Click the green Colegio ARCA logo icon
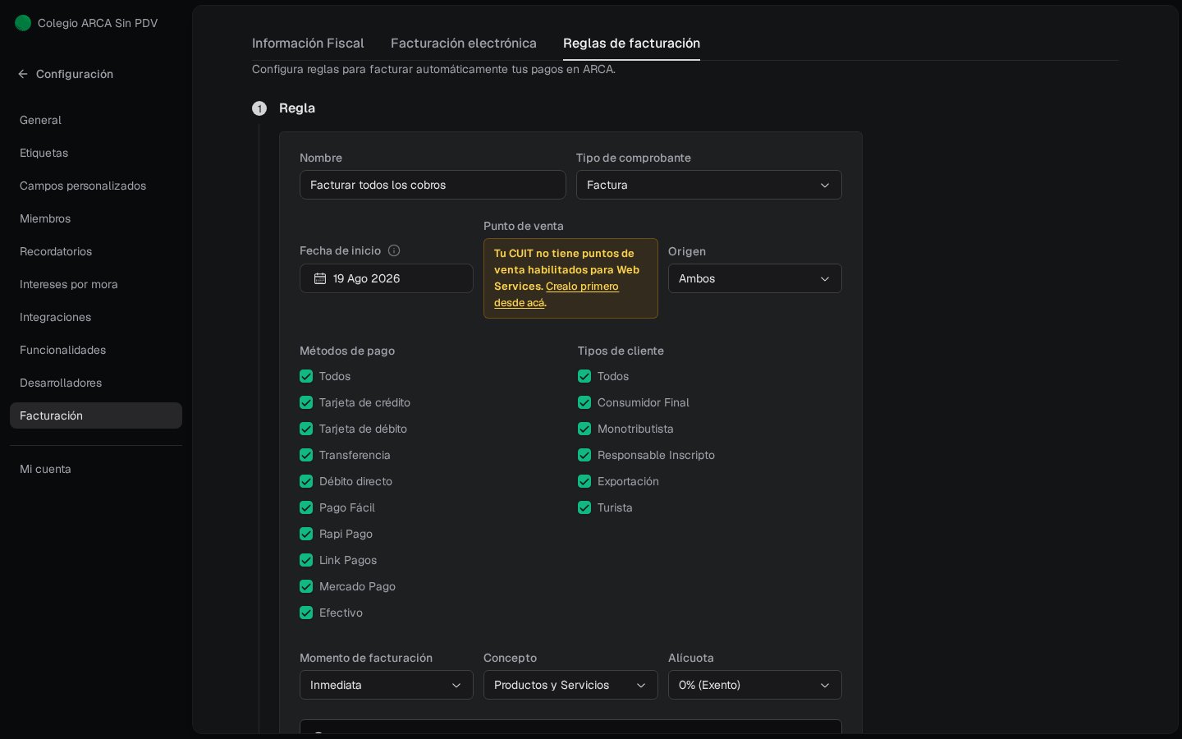This screenshot has width=1182, height=739. 23,23
